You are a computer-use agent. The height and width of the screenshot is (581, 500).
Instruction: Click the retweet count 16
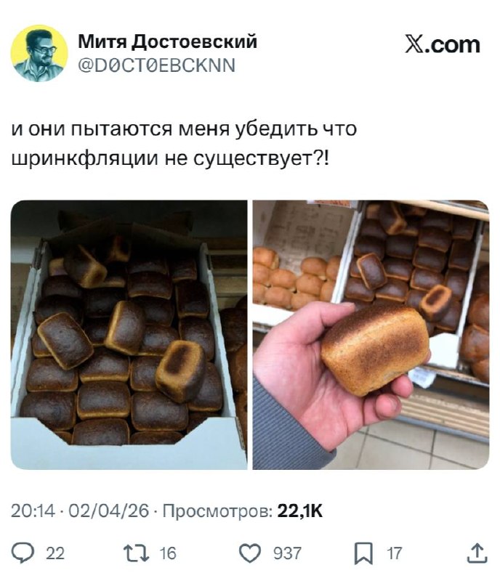tap(168, 553)
